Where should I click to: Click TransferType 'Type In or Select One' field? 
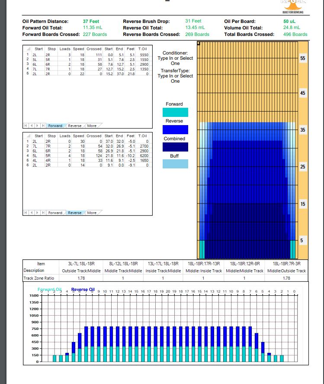pyautogui.click(x=175, y=78)
